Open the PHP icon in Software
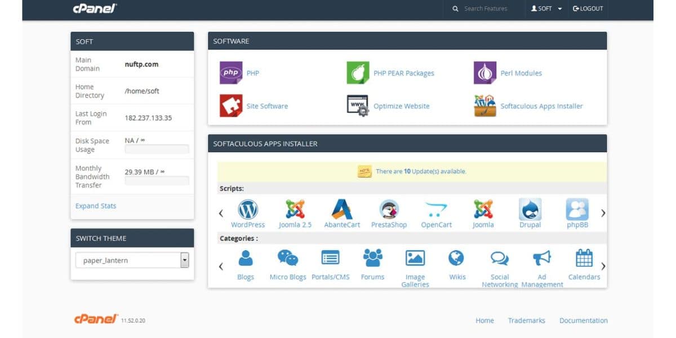Screen dimensions: 676x338 point(231,73)
